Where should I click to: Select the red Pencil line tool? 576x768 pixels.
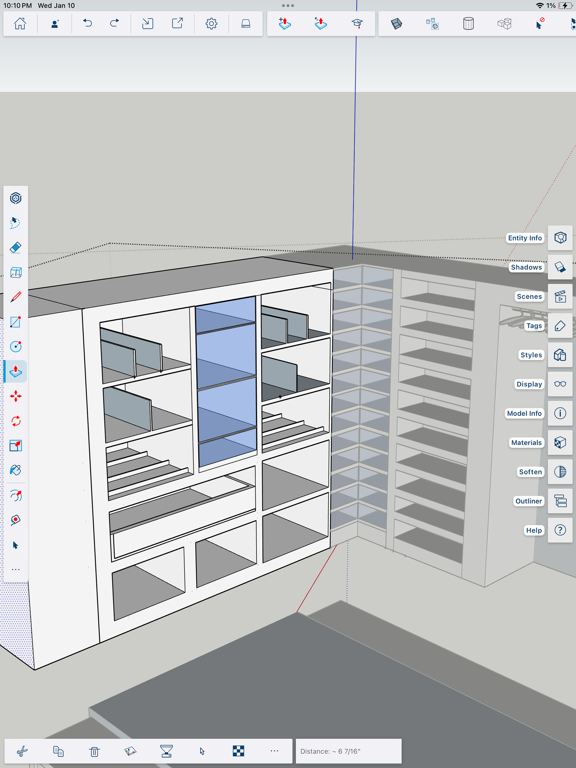click(x=16, y=297)
